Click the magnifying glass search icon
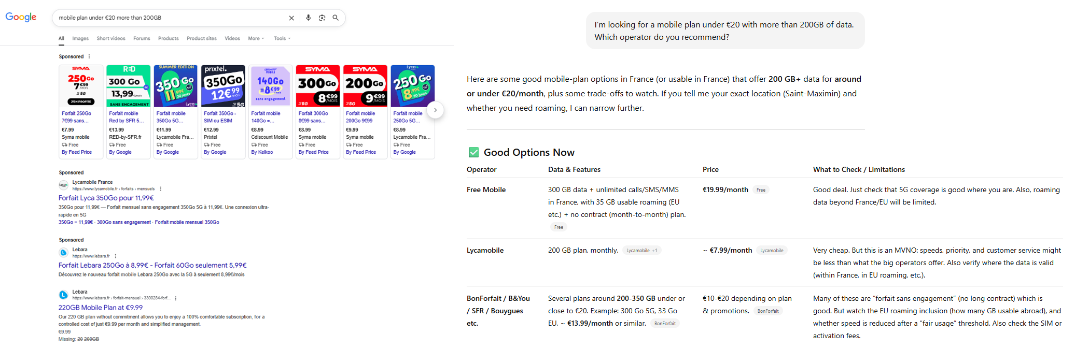Screen dimensions: 1075x349 click(336, 18)
